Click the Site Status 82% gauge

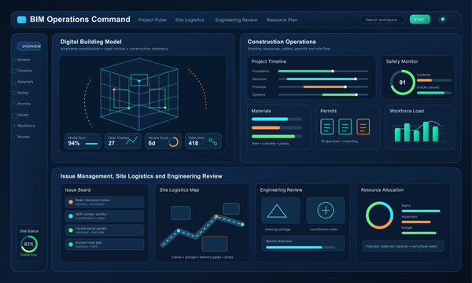(x=29, y=244)
